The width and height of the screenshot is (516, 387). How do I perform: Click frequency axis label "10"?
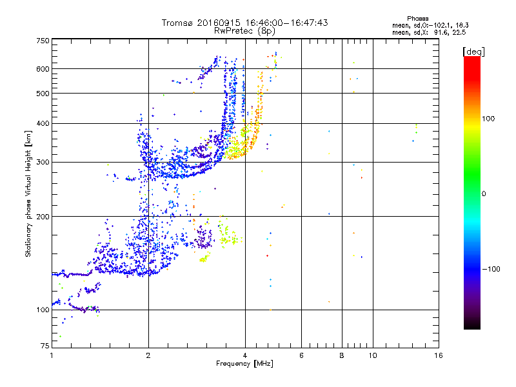pos(373,355)
